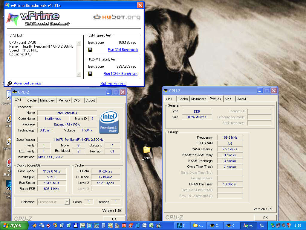Click the red diamond stop-sign quick launch icon

(x=48, y=226)
